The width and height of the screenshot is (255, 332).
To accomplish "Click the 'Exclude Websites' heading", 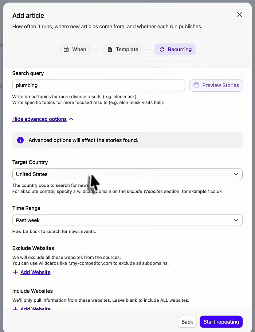I will (33, 248).
